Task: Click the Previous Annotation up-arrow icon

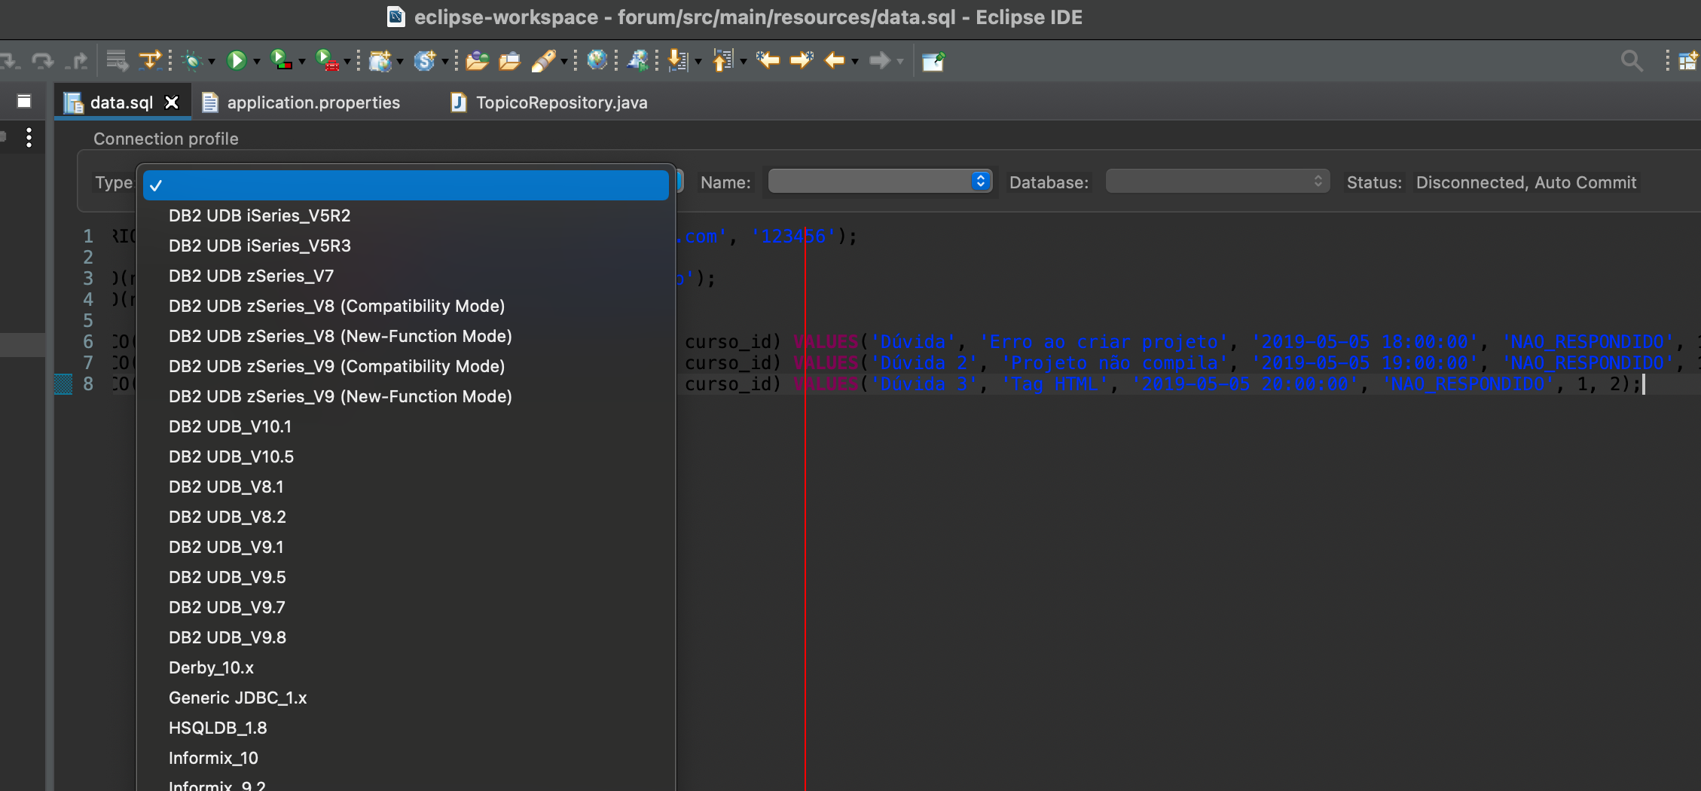Action: (722, 60)
